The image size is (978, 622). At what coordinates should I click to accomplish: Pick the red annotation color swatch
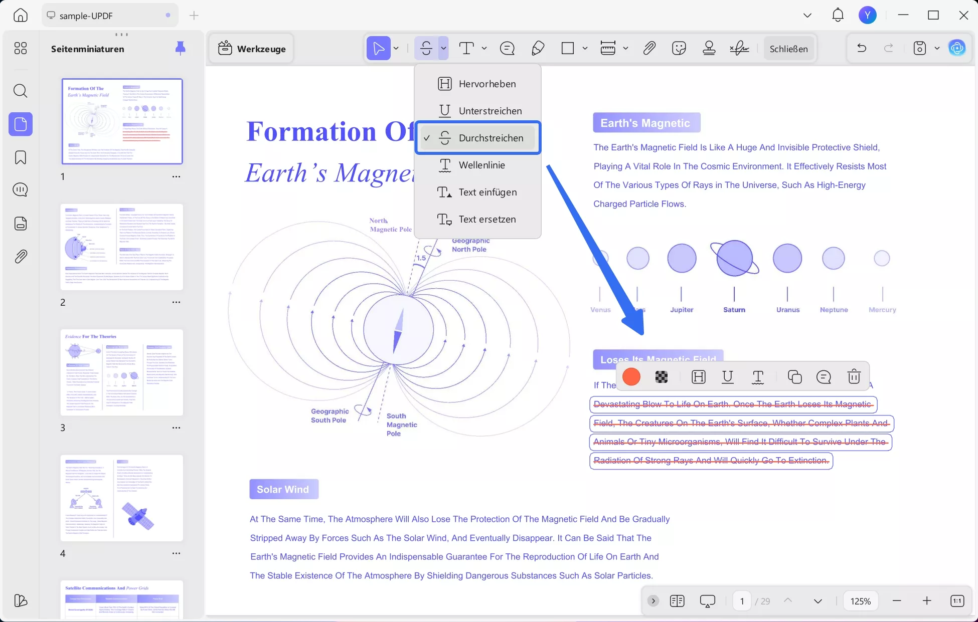pyautogui.click(x=631, y=376)
